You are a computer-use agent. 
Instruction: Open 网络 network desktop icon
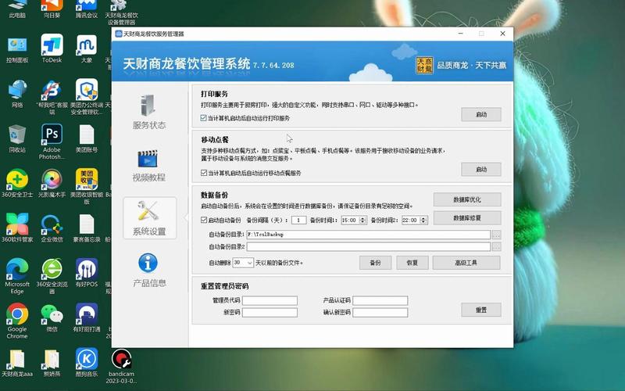(17, 93)
